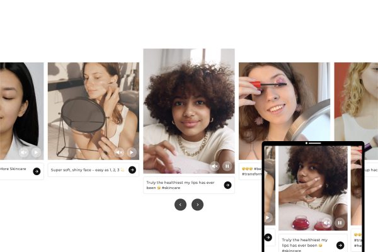Play the Asian woman skincare video
Image resolution: width=378 pixels, height=252 pixels.
tap(36, 152)
